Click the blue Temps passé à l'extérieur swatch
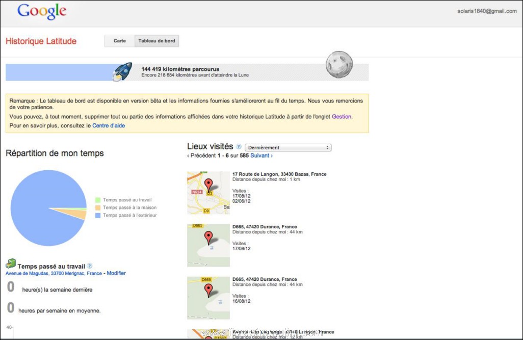This screenshot has height=340, width=523. 98,216
